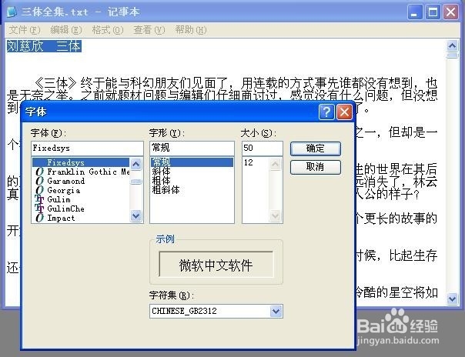Select 斜体 in the style list
Image resolution: width=465 pixels, height=357 pixels.
coord(192,172)
